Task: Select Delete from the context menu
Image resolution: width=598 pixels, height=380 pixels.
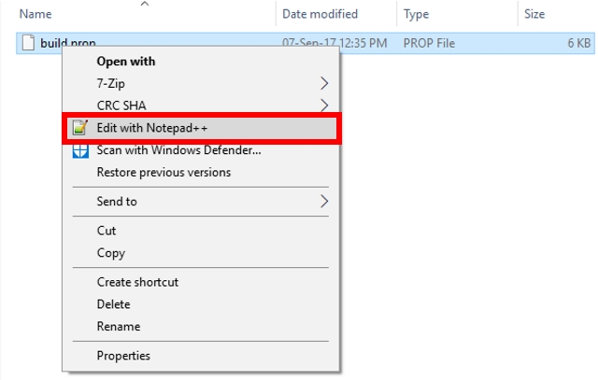Action: pyautogui.click(x=114, y=304)
